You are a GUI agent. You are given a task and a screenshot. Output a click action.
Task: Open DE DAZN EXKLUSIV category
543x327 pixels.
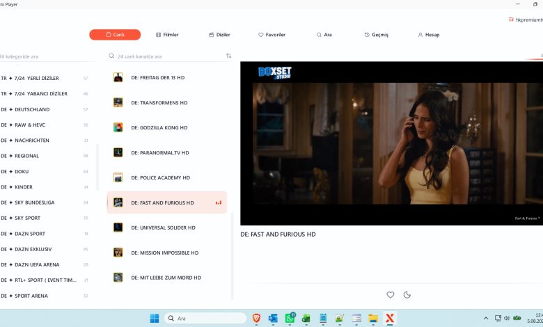coord(45,249)
